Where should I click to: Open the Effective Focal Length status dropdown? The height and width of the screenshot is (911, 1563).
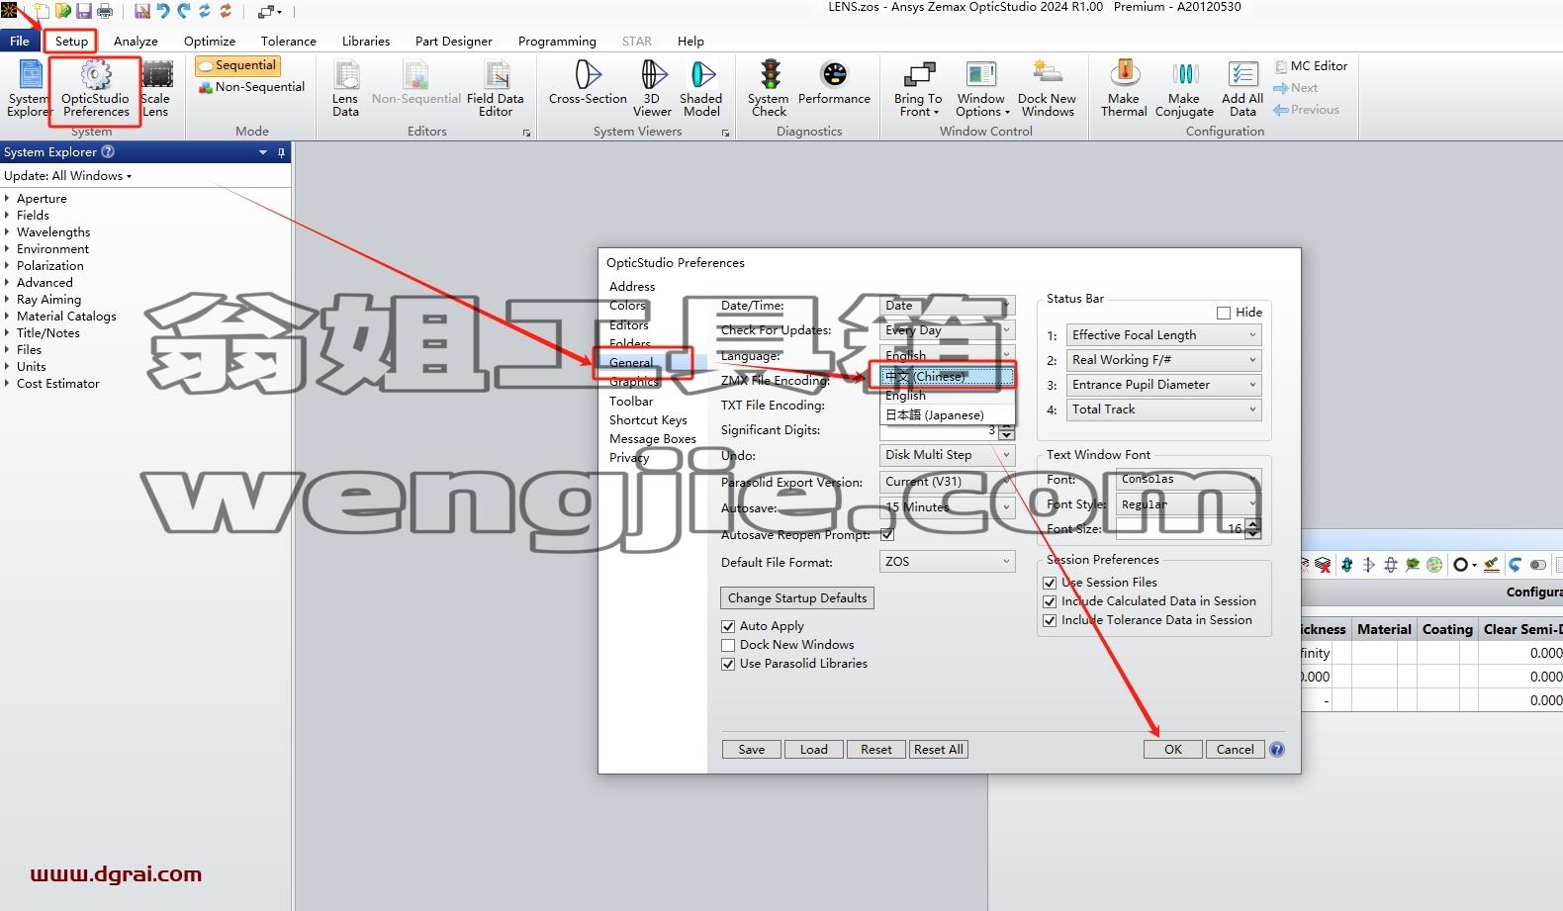point(1163,335)
